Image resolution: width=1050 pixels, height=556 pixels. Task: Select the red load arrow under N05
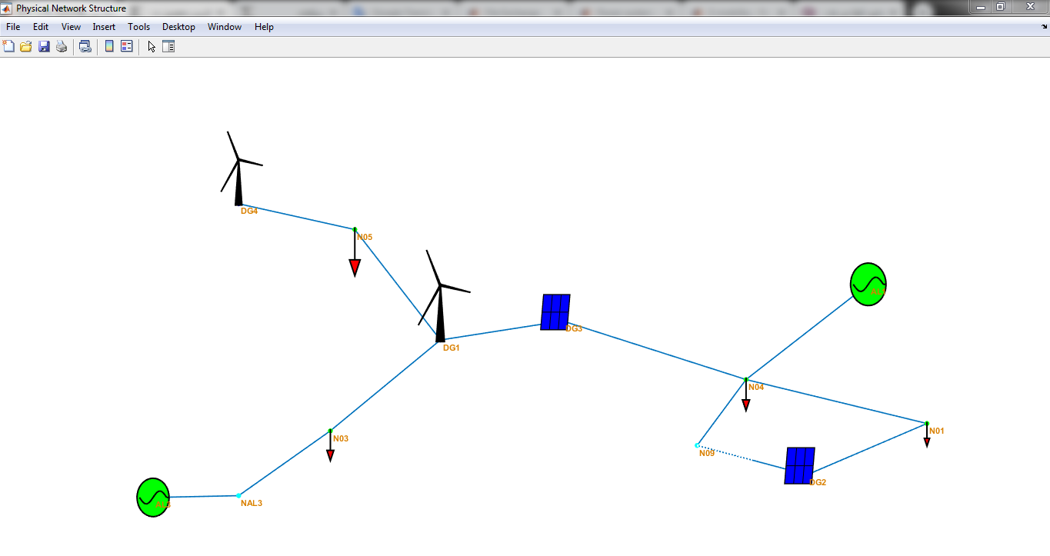(x=355, y=267)
